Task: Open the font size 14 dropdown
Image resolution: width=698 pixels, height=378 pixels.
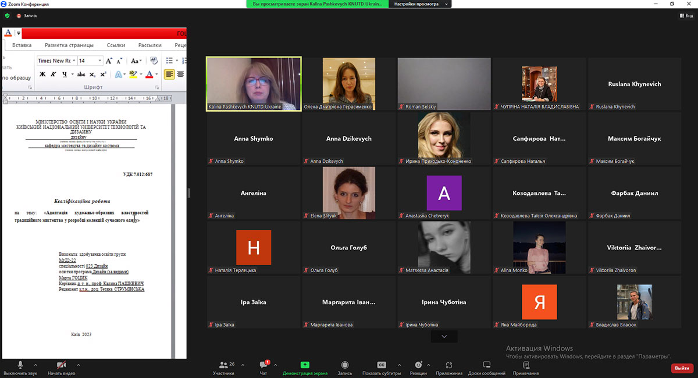Action: (x=100, y=60)
